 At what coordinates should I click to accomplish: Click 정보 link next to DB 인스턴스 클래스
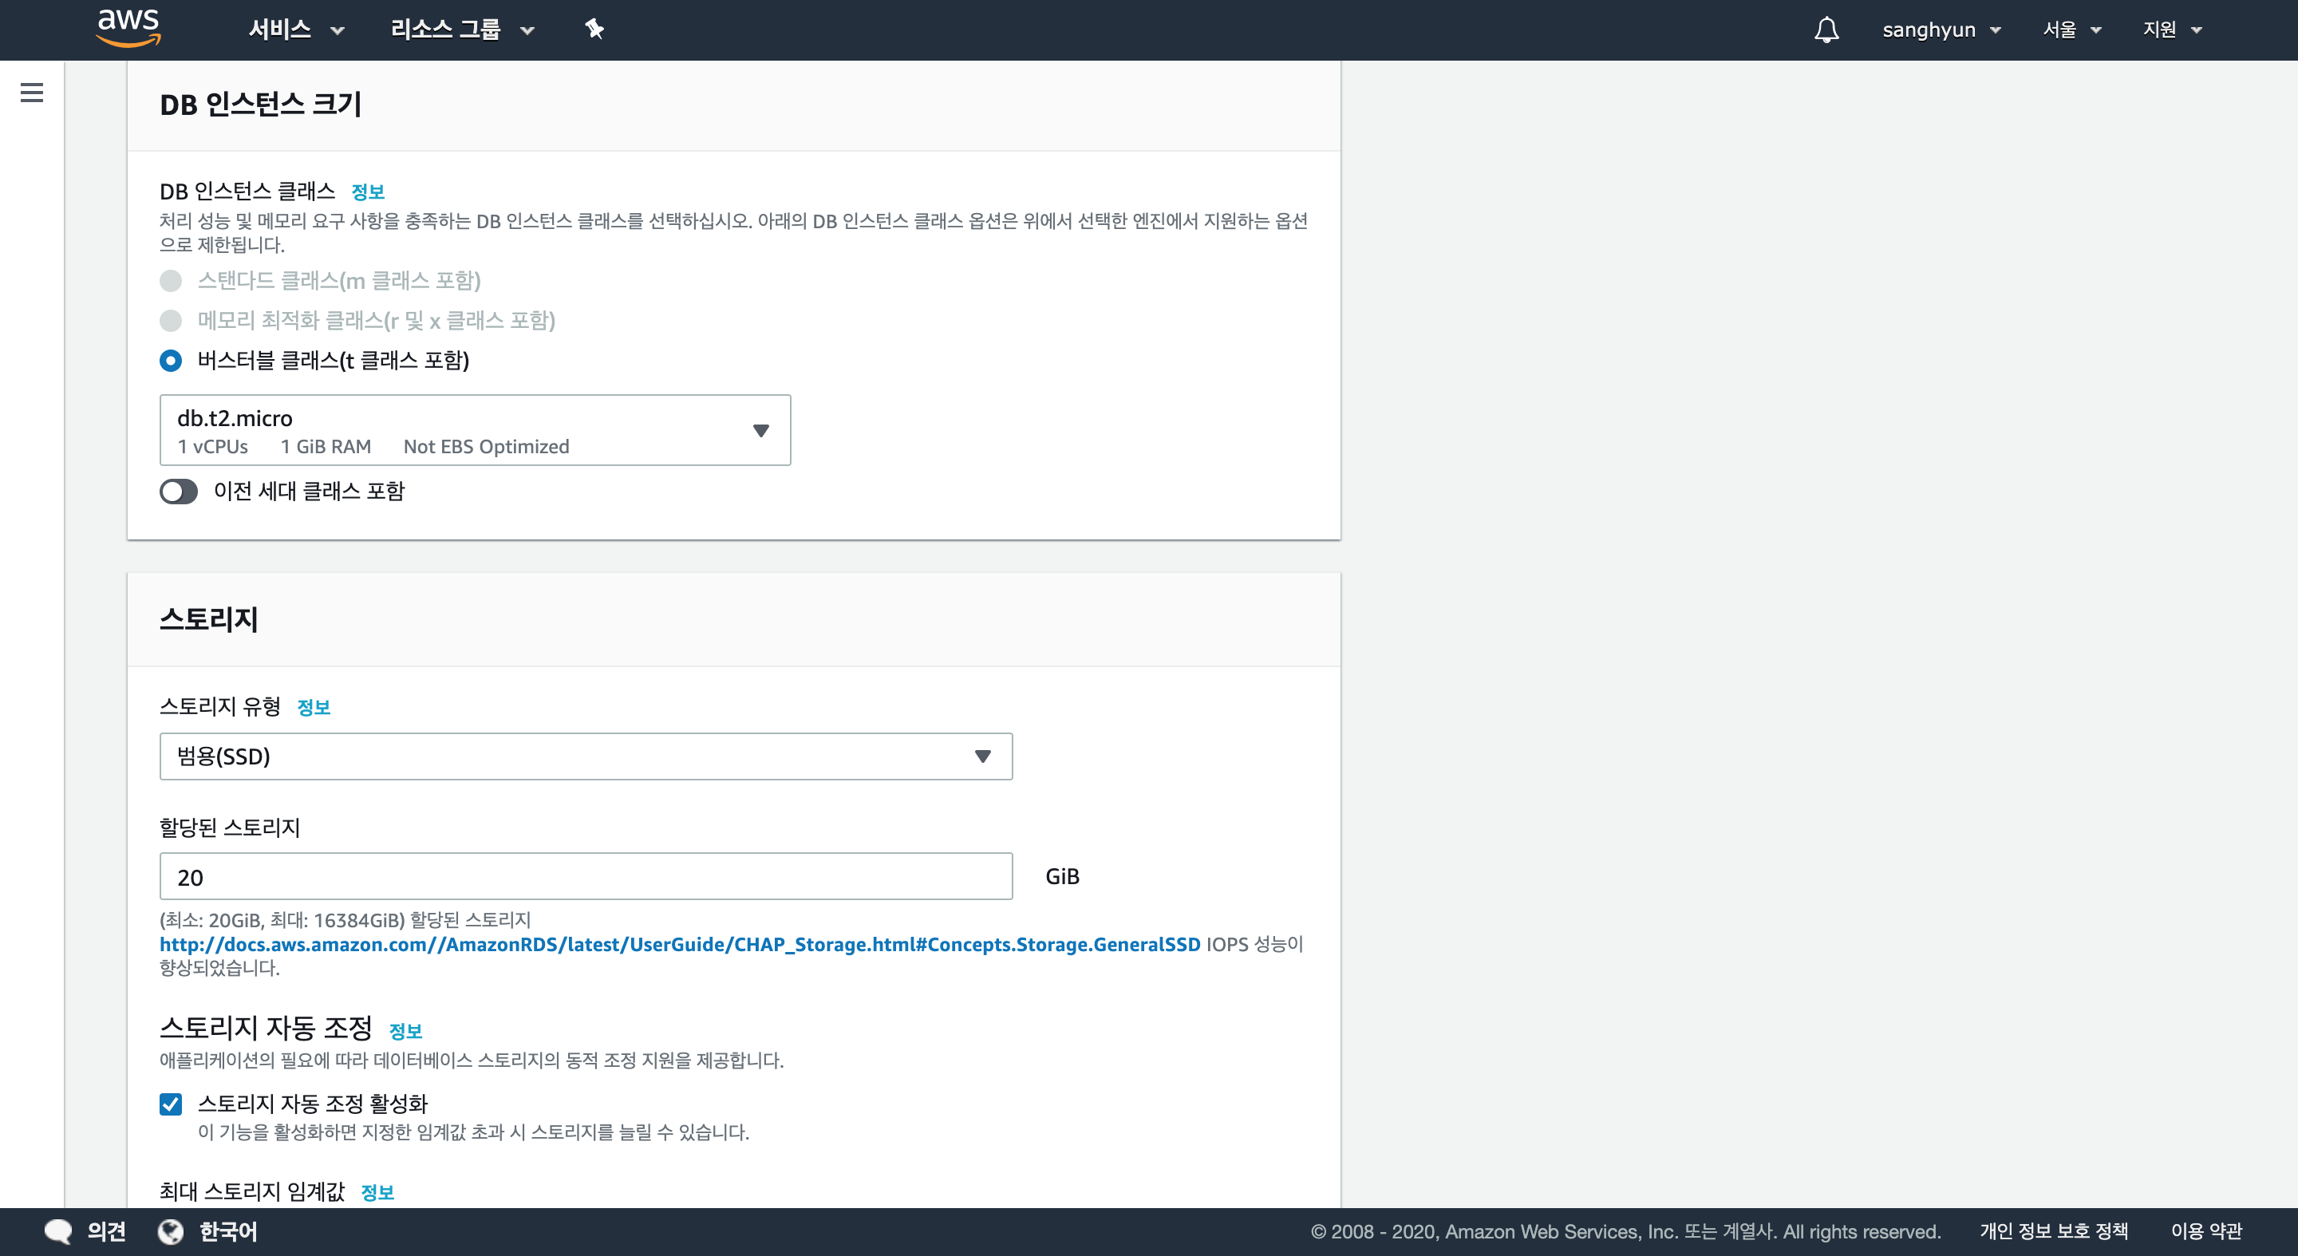pyautogui.click(x=368, y=192)
